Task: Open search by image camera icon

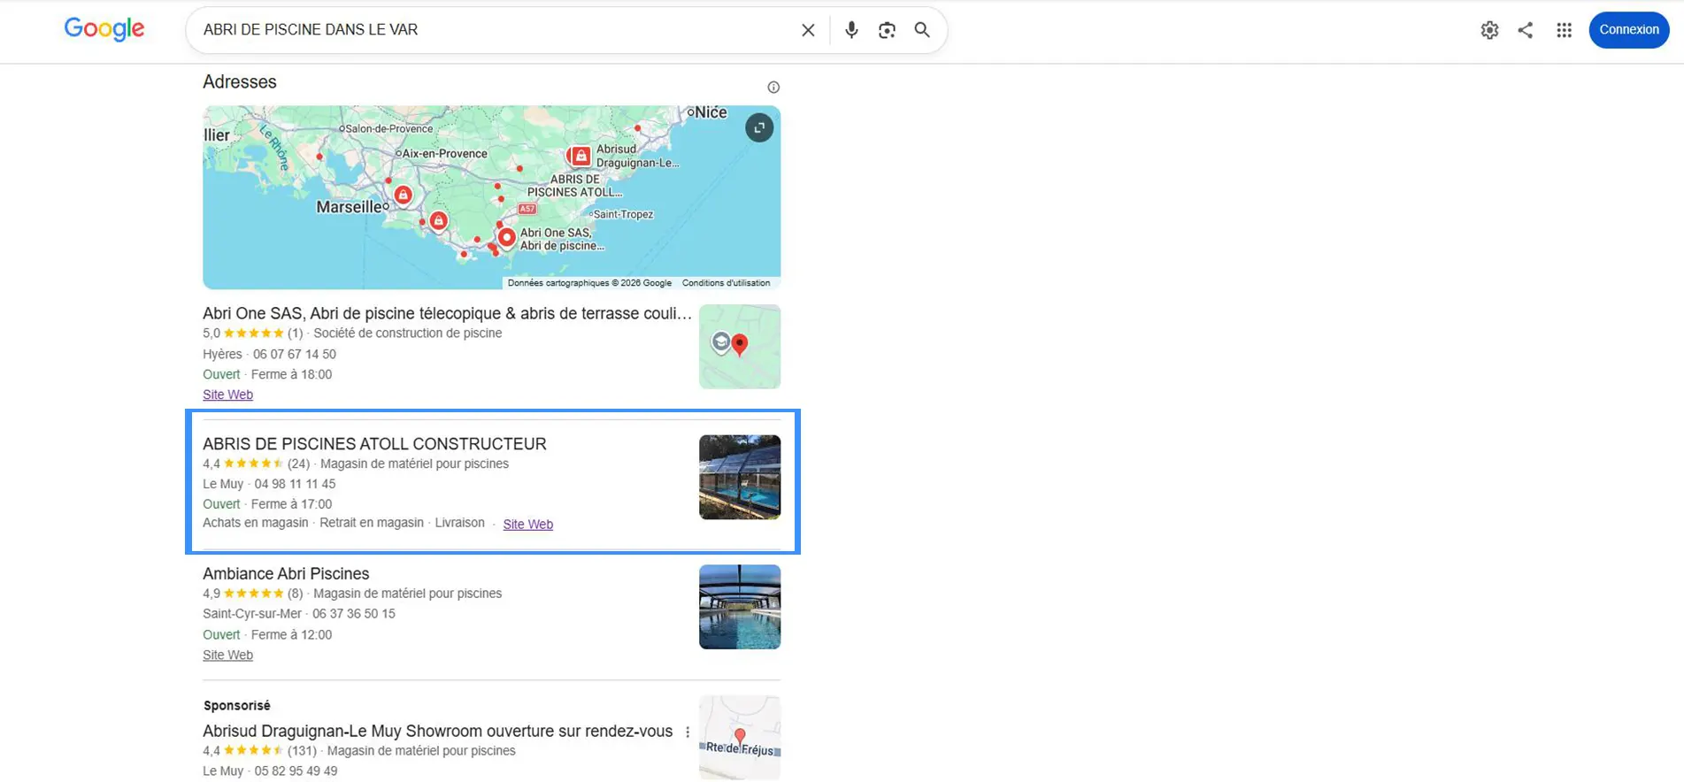Action: pyautogui.click(x=887, y=30)
